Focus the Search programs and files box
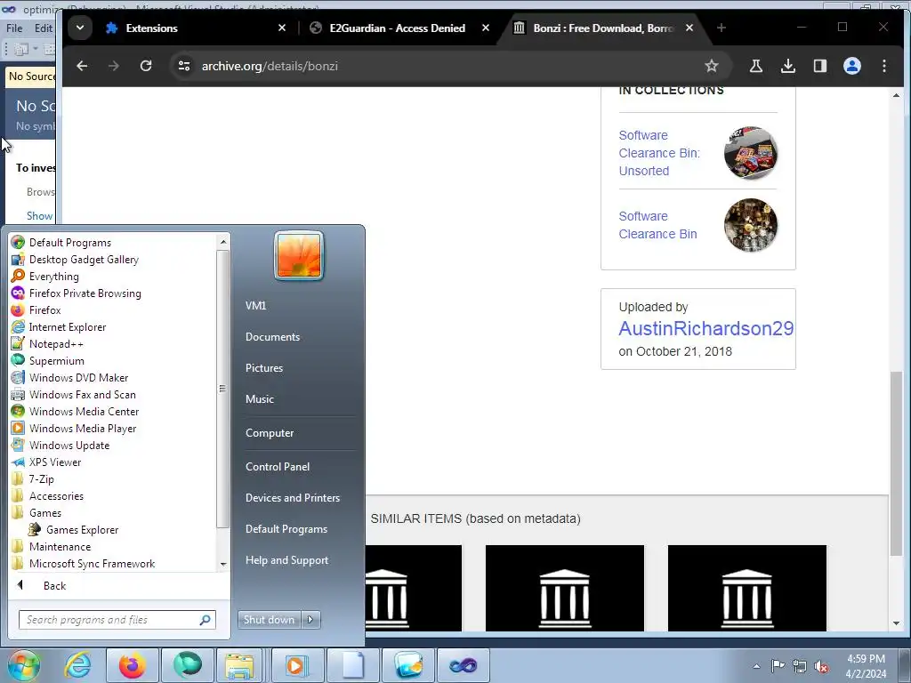 click(117, 620)
